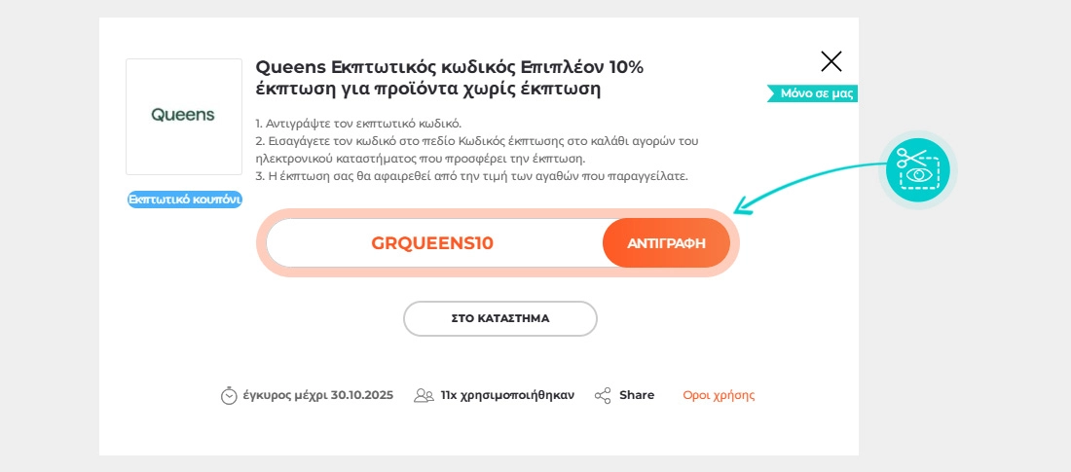Viewport: 1071px width, 472px height.
Task: Click the 'Εκπτωτικό κουπόνι' badge
Action: click(184, 200)
